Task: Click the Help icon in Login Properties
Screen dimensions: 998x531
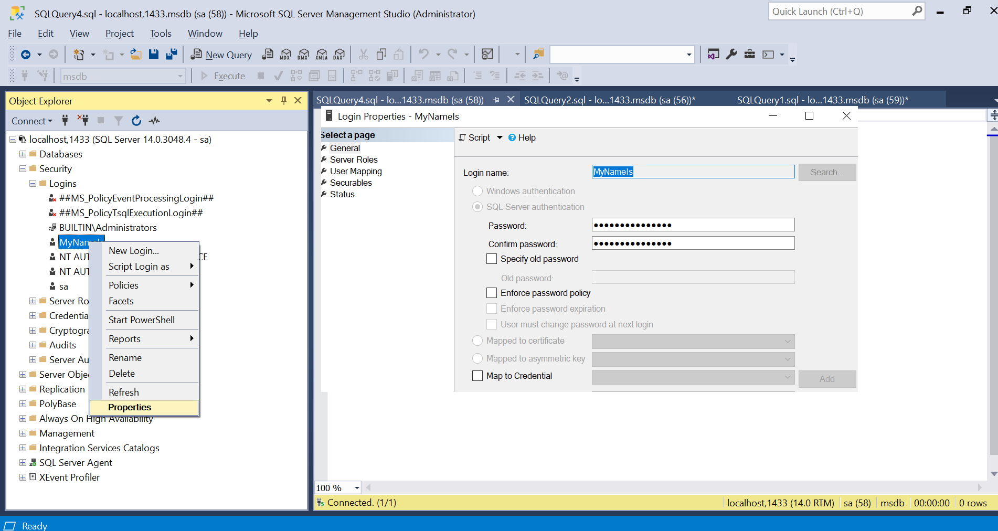Action: [512, 137]
